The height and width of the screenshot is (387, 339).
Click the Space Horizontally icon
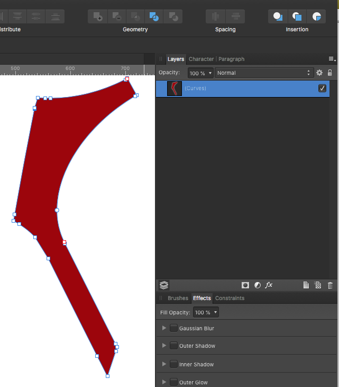(x=215, y=16)
